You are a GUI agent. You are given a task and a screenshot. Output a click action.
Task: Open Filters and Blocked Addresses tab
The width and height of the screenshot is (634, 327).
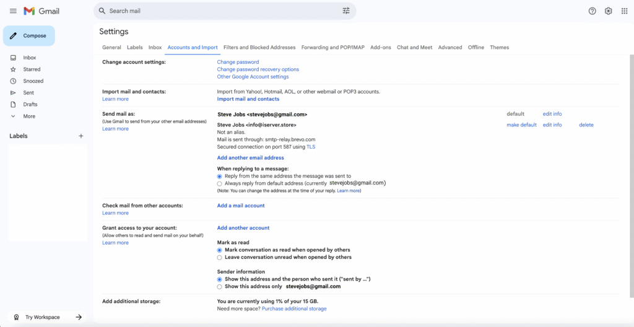pyautogui.click(x=259, y=47)
